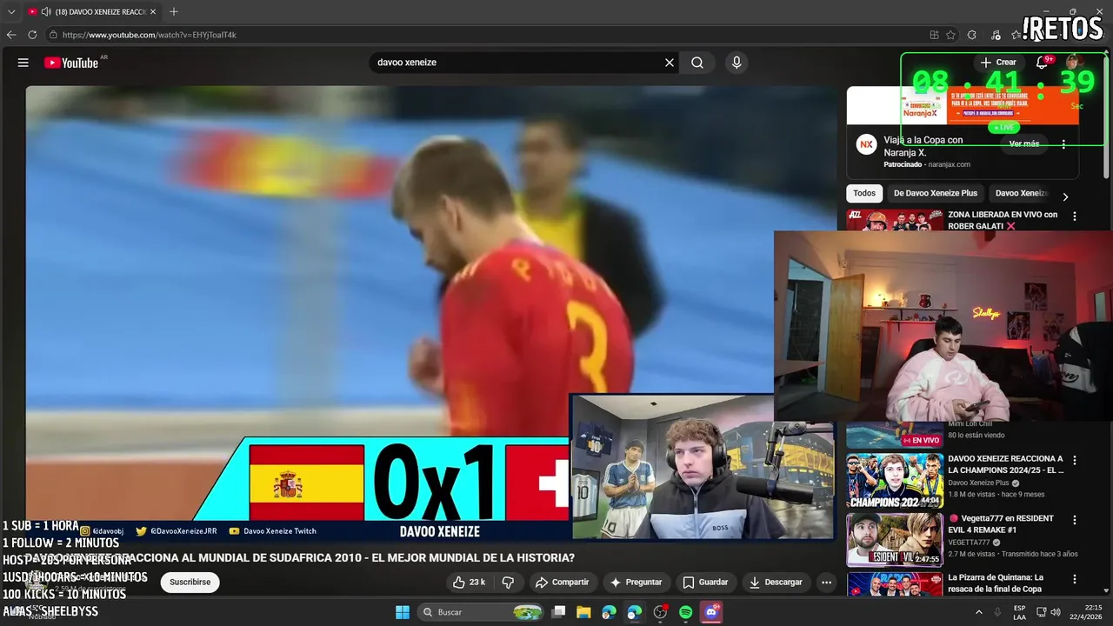Open options for La Pizarra de Quintana
The height and width of the screenshot is (626, 1113).
pyautogui.click(x=1075, y=579)
